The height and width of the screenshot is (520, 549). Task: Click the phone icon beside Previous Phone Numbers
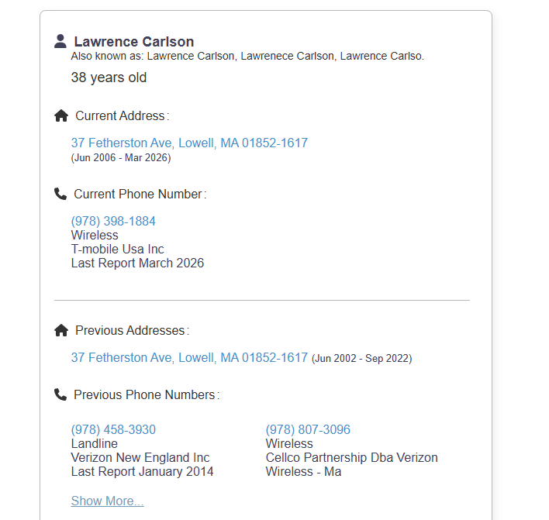click(60, 394)
